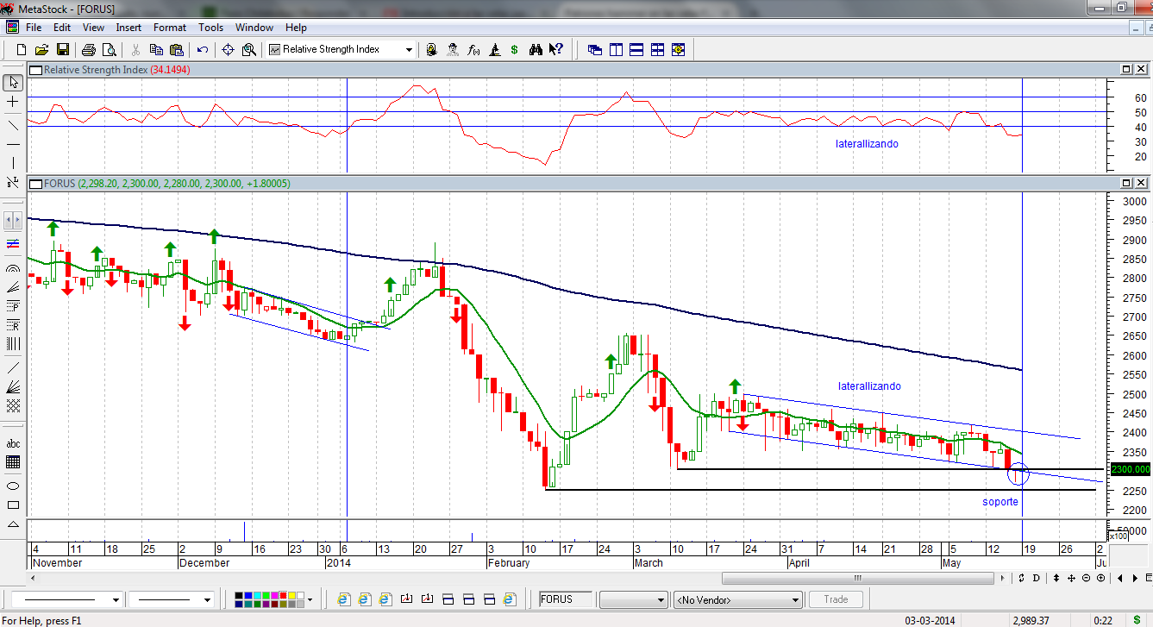Click the magnifier zoom icon in the top toolbar
The height and width of the screenshot is (627, 1153).
[249, 50]
